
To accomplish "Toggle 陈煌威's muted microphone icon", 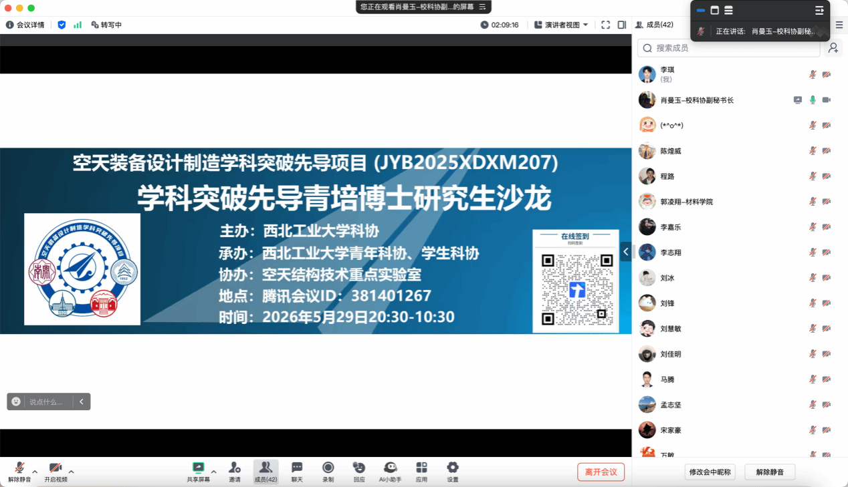I will (x=813, y=151).
